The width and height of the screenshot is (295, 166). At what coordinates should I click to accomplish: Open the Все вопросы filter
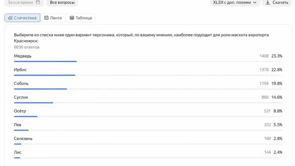(62, 2)
